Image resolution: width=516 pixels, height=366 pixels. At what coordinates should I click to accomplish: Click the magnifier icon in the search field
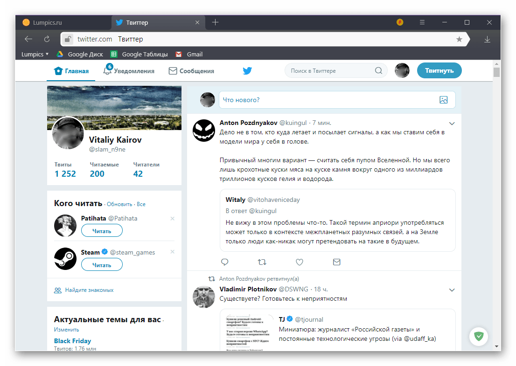click(378, 70)
